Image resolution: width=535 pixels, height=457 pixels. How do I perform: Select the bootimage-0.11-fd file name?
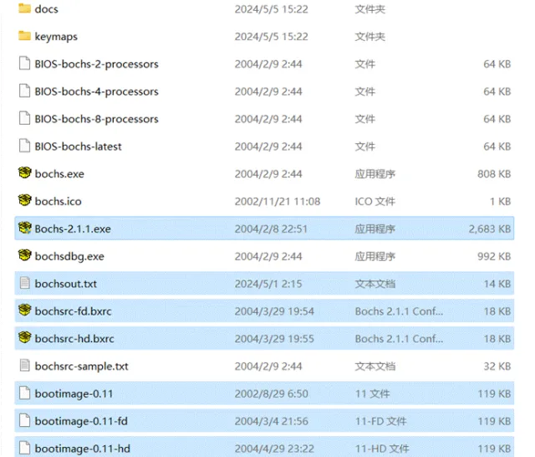pos(81,421)
